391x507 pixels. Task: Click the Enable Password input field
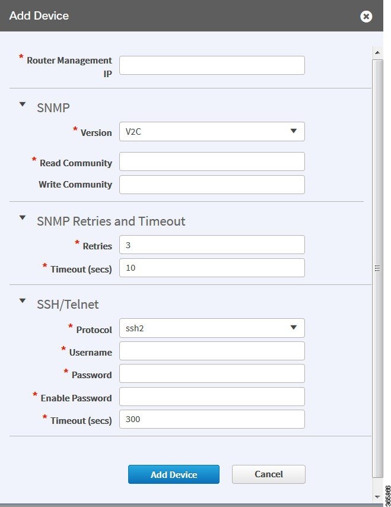[x=212, y=397]
